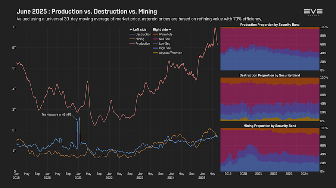The height and width of the screenshot is (188, 336).
Task: Click the 'Low Sec' legend label
Action: [165, 43]
